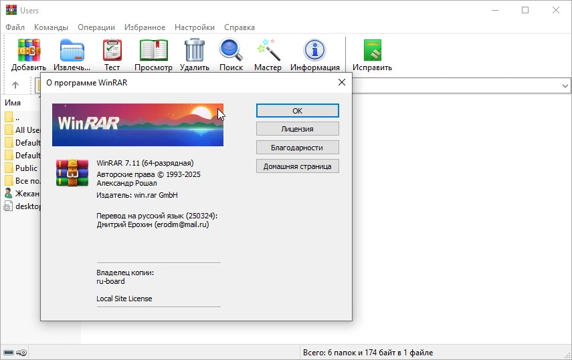Open the Справка menu
Screen dimensions: 572x360
click(240, 27)
